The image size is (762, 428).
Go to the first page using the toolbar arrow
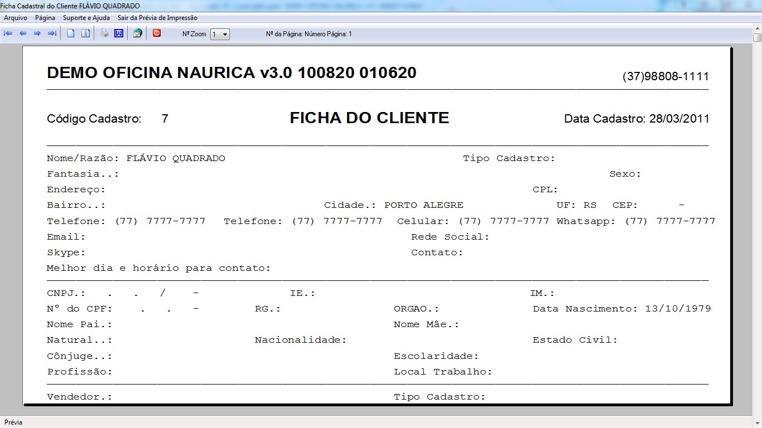[8, 33]
